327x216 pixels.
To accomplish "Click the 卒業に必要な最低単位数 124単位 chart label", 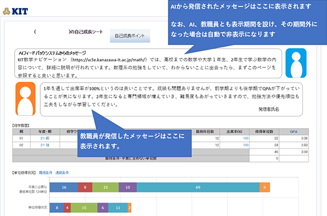I will click(x=33, y=189).
